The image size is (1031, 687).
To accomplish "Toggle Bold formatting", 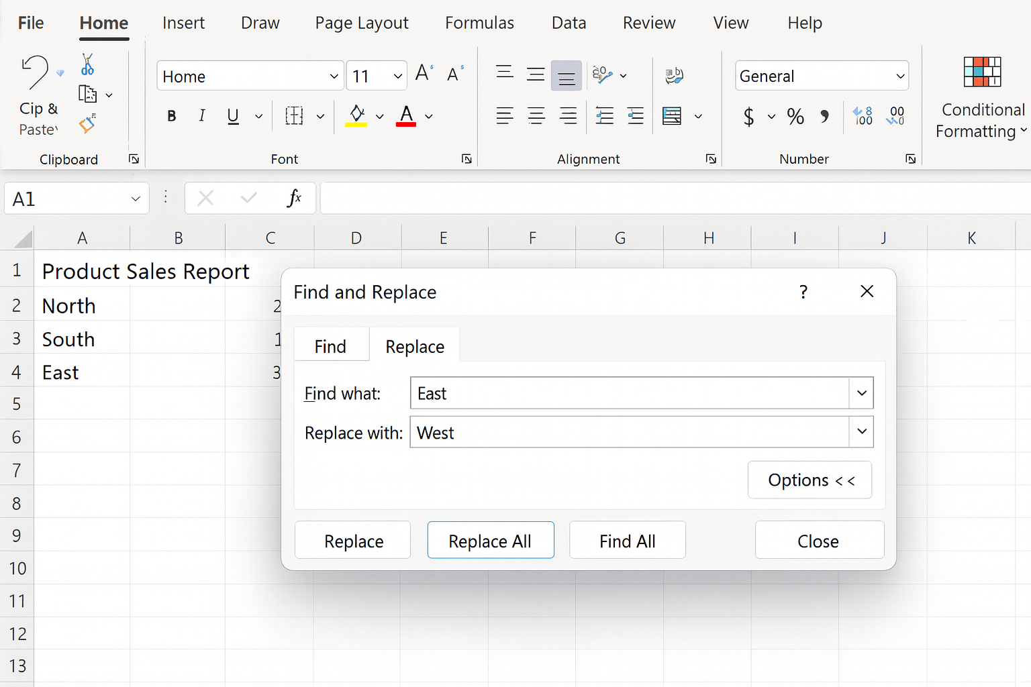I will click(x=172, y=116).
